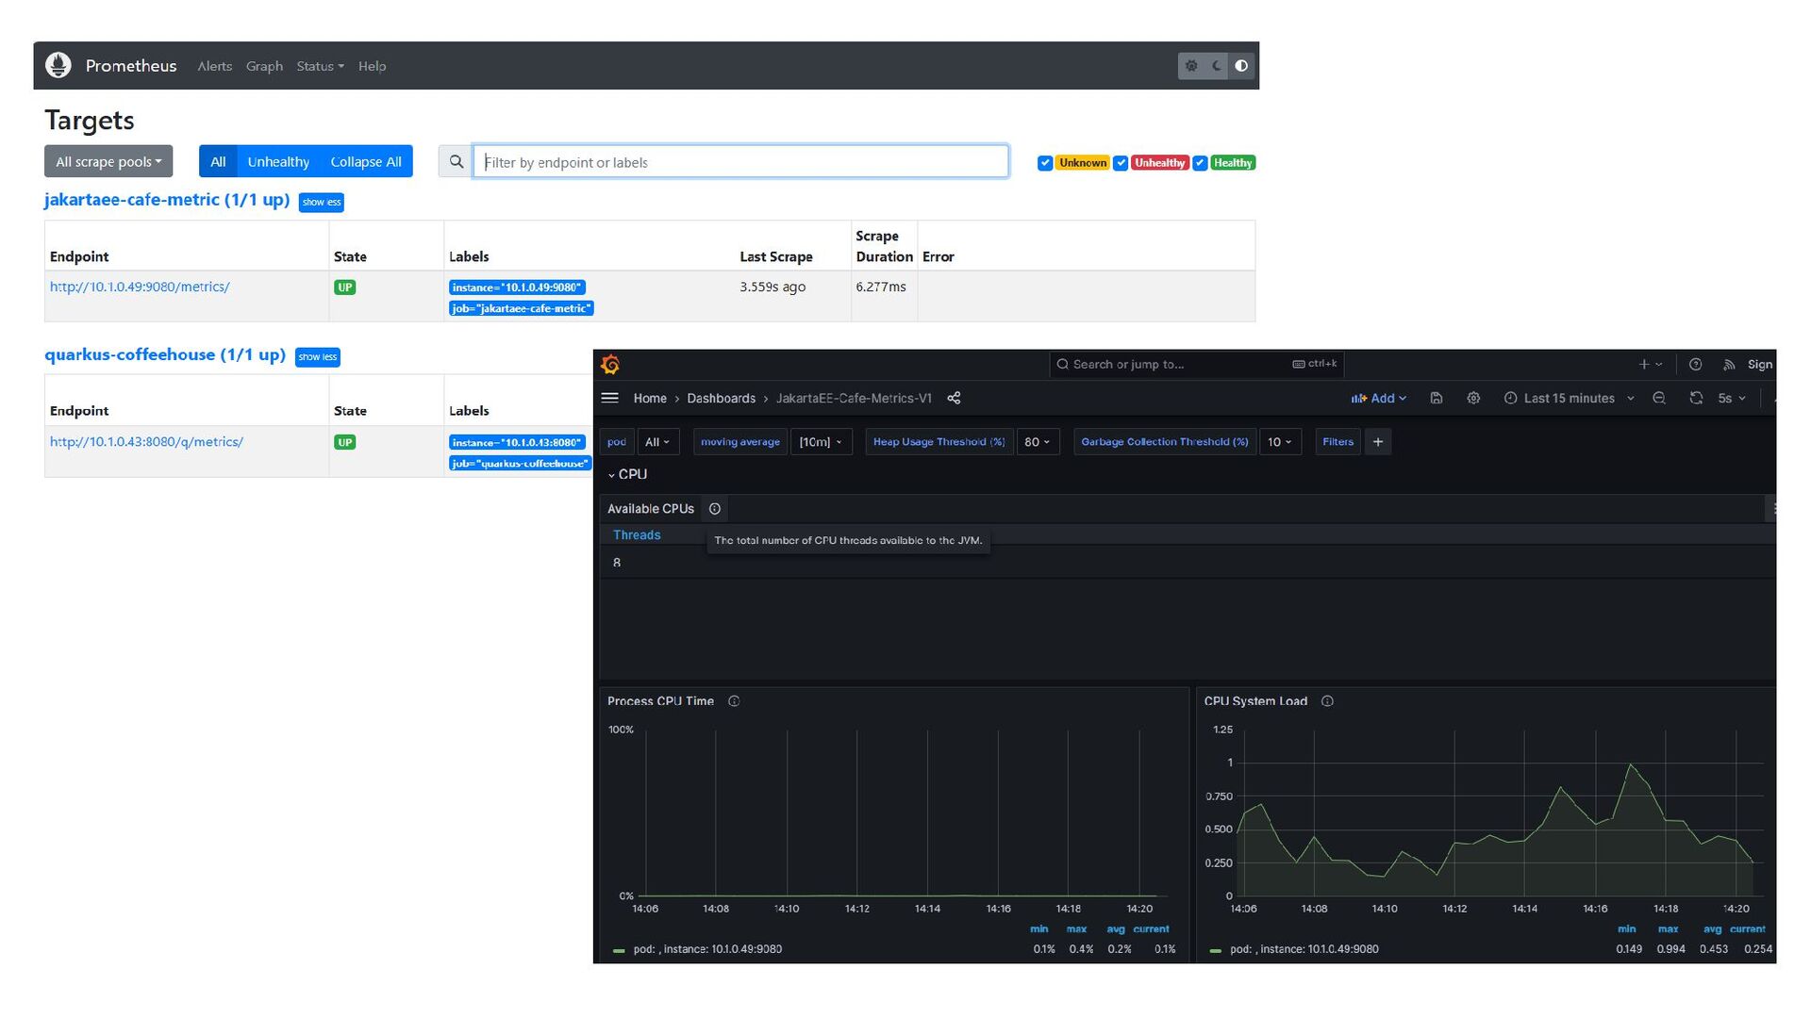The height and width of the screenshot is (1018, 1811).
Task: Open the Garbage Collection Threshold 10 dropdown
Action: (1279, 441)
